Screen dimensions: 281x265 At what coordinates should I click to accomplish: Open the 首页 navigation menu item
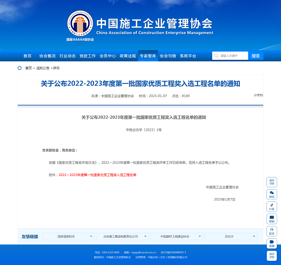[x=28, y=56]
